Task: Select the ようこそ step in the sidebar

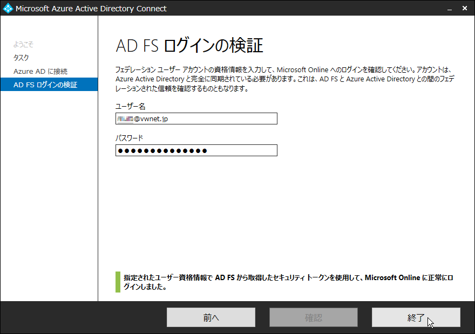Action: pyautogui.click(x=23, y=44)
